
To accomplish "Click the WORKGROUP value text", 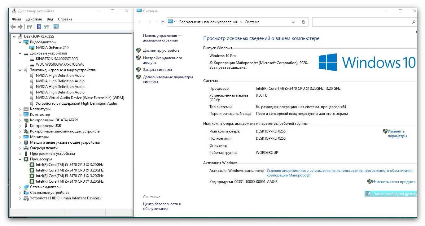I will tap(267, 153).
